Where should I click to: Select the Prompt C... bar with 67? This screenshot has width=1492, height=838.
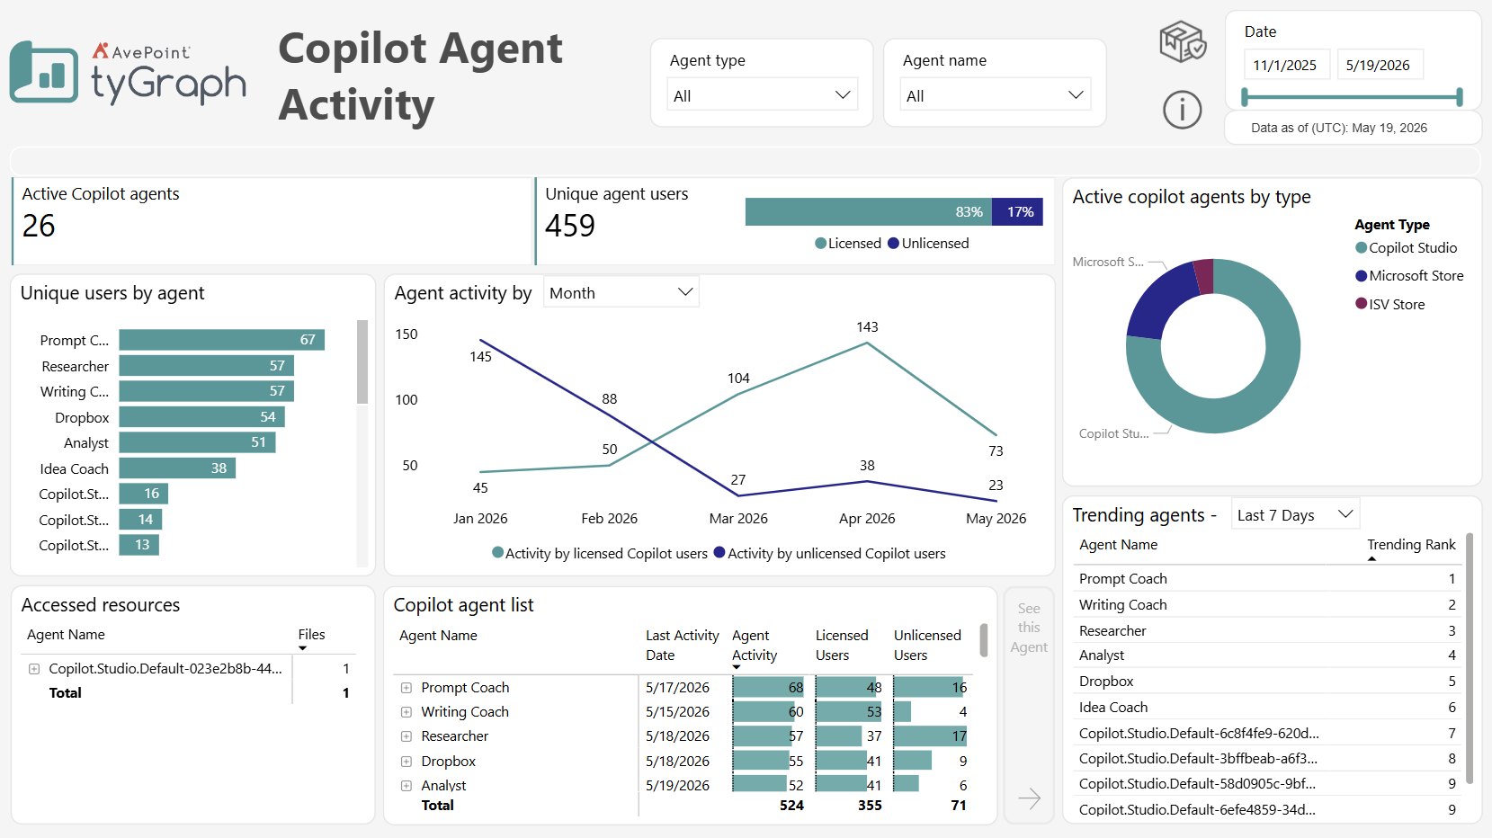coord(221,340)
